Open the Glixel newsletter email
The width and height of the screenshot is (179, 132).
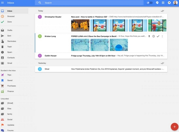101,69
